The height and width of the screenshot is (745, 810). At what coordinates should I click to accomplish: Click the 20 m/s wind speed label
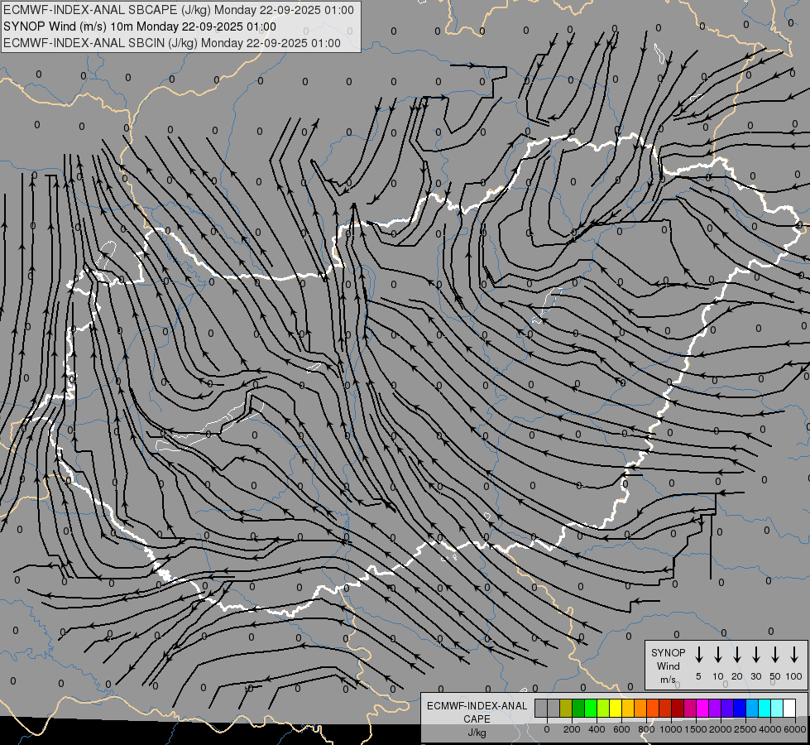click(x=737, y=676)
